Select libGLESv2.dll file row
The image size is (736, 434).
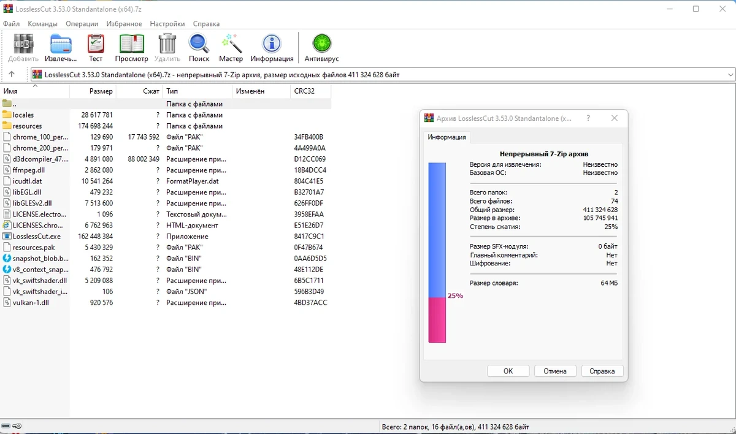[166, 203]
